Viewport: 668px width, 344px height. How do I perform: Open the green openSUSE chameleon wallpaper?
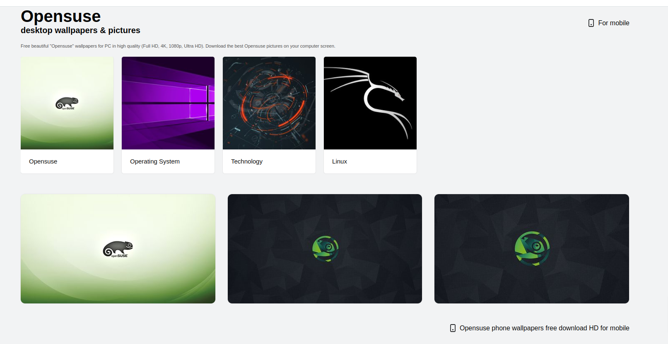[x=118, y=249]
